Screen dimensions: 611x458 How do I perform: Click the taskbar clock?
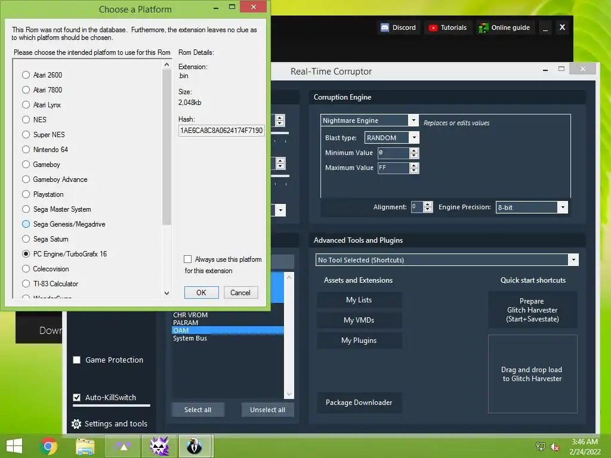(585, 446)
